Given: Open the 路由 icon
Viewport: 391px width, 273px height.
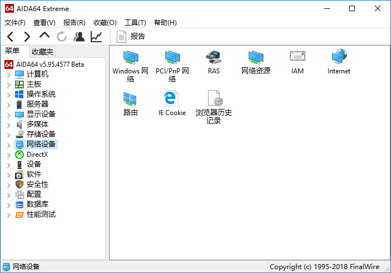Looking at the screenshot, I should point(130,104).
